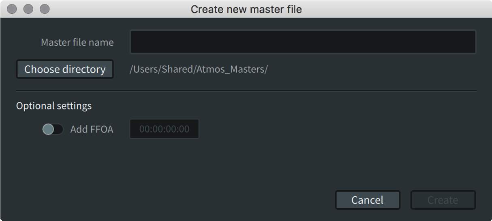Screen dimensions: 492x221
Task: Click the separator line above Optional settings
Action: point(246,91)
